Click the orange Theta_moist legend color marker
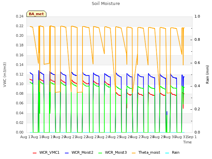 point(134,153)
